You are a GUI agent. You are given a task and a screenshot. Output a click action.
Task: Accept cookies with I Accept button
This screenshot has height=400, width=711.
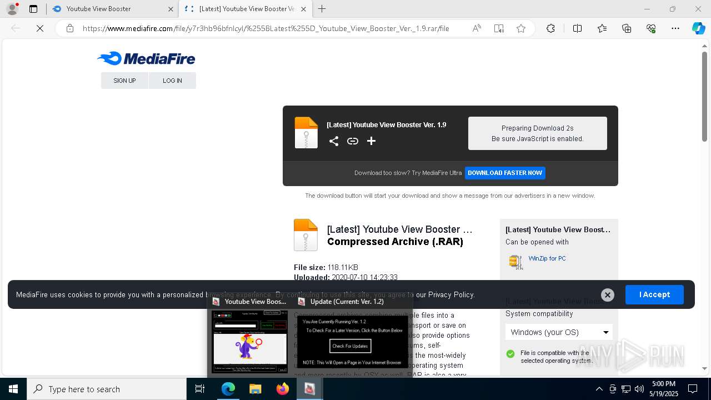point(654,294)
